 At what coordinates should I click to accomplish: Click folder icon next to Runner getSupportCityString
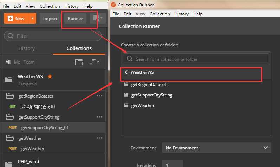[126, 95]
